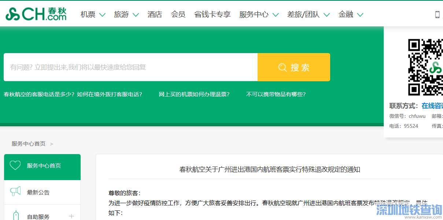Screen dimensions: 443x220
Task: Open the 机票 menu
Action: click(88, 15)
